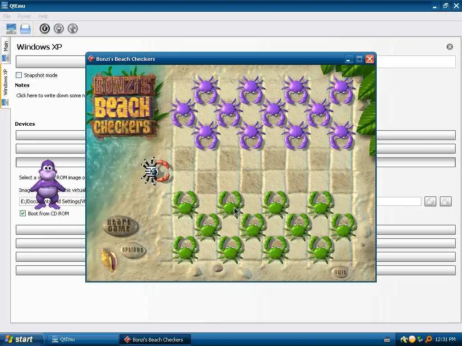Click the magnifier tray icon near the clock
This screenshot has width=462, height=346.
tap(429, 340)
